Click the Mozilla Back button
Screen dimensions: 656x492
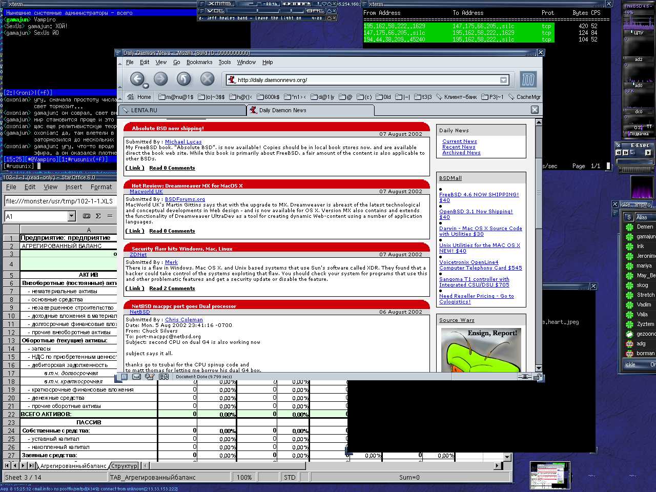(x=137, y=79)
